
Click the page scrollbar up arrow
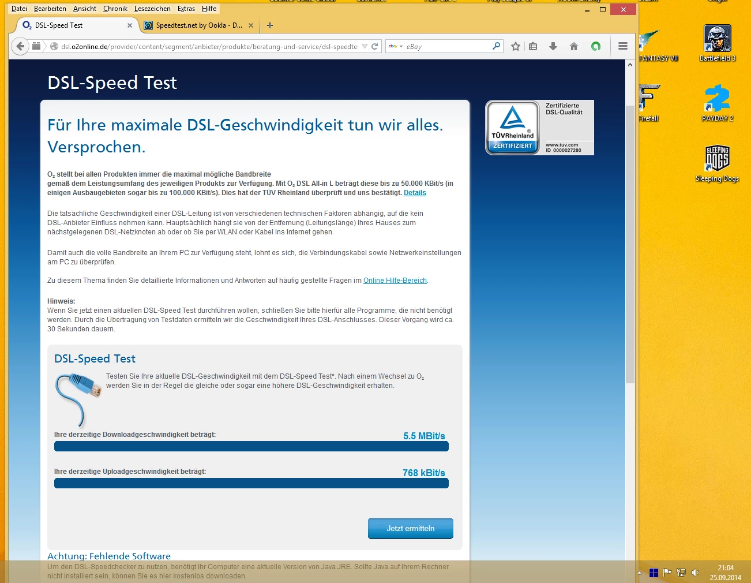pos(630,65)
